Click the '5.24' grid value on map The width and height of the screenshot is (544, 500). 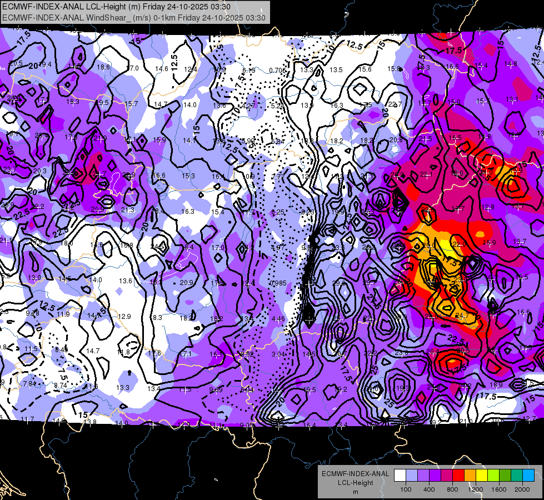tap(277, 106)
